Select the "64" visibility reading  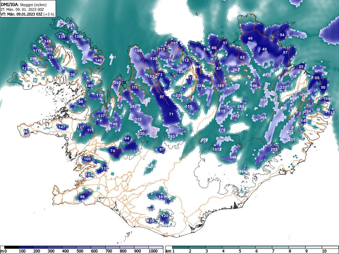(127, 138)
